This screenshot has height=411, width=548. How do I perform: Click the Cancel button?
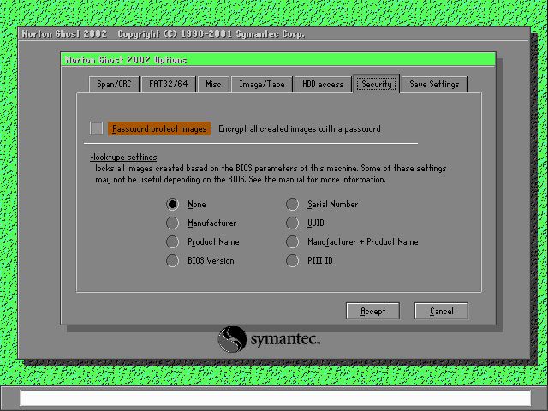pos(441,311)
